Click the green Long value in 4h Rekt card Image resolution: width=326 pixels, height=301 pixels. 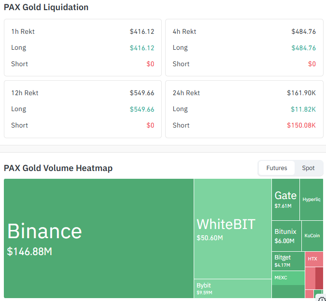pyautogui.click(x=304, y=48)
